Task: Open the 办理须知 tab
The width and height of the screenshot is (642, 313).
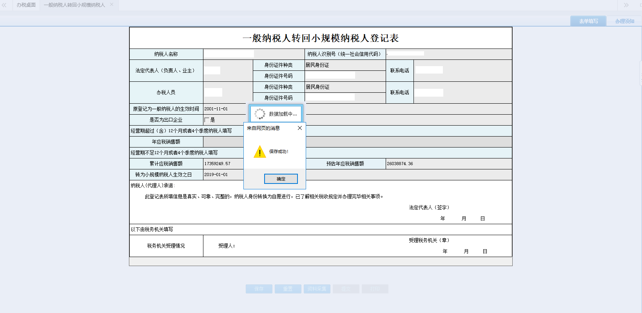Action: pos(624,21)
